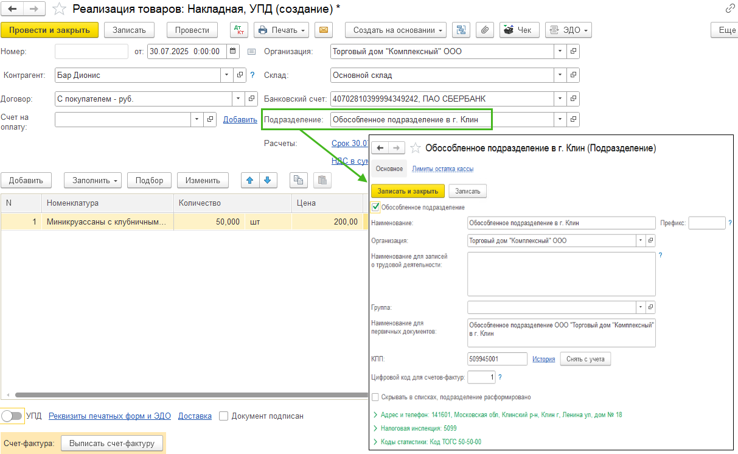Viewport: 738px width, 454px height.
Task: Click Провести и закрыть button
Action: point(49,30)
